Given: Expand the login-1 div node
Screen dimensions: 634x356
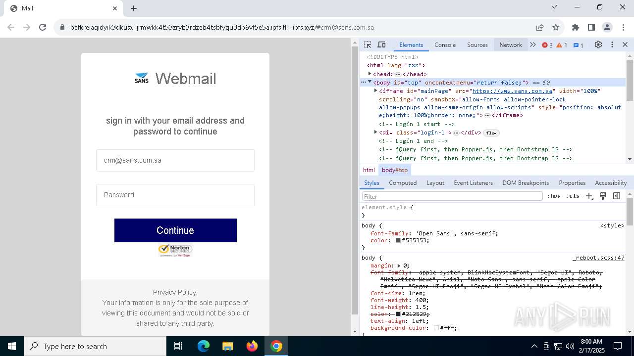Looking at the screenshot, I should click(375, 132).
